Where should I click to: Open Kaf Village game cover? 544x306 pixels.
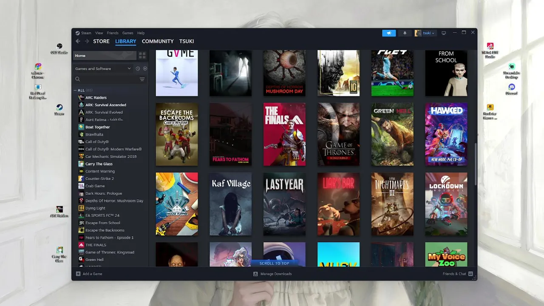click(230, 204)
